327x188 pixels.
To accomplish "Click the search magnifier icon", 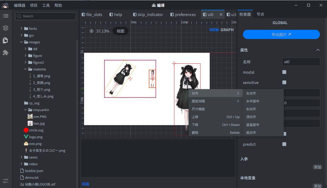I will [x=19, y=16].
